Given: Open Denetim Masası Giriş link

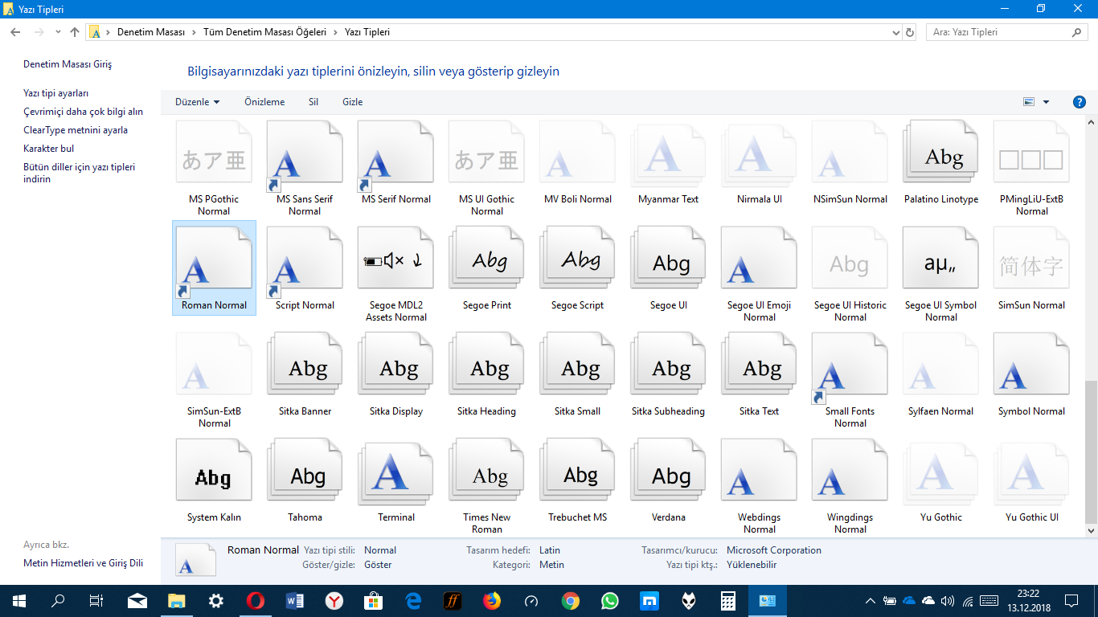Looking at the screenshot, I should point(68,64).
